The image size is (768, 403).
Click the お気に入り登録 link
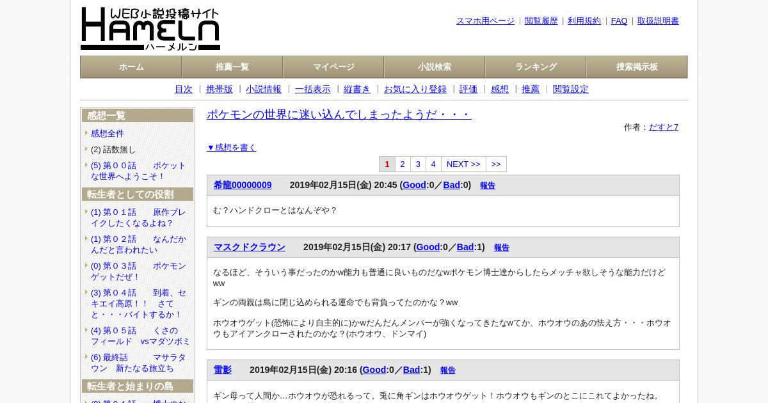[x=415, y=90]
